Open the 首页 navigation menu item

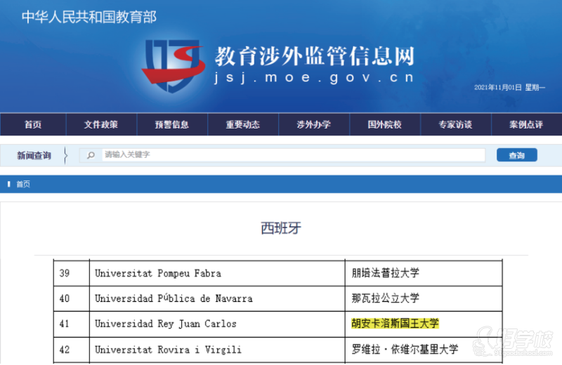tap(33, 125)
